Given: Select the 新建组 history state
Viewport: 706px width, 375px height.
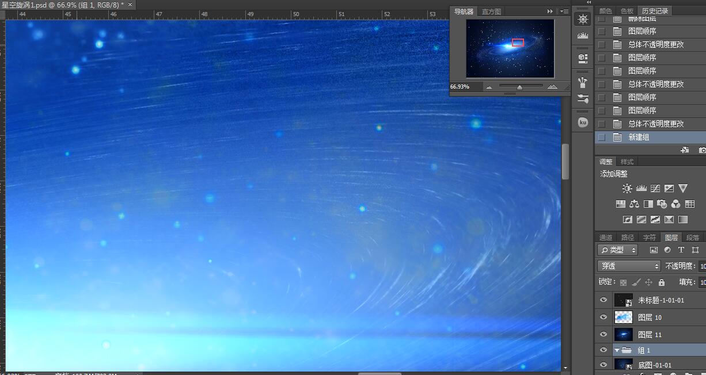Looking at the screenshot, I should [650, 137].
